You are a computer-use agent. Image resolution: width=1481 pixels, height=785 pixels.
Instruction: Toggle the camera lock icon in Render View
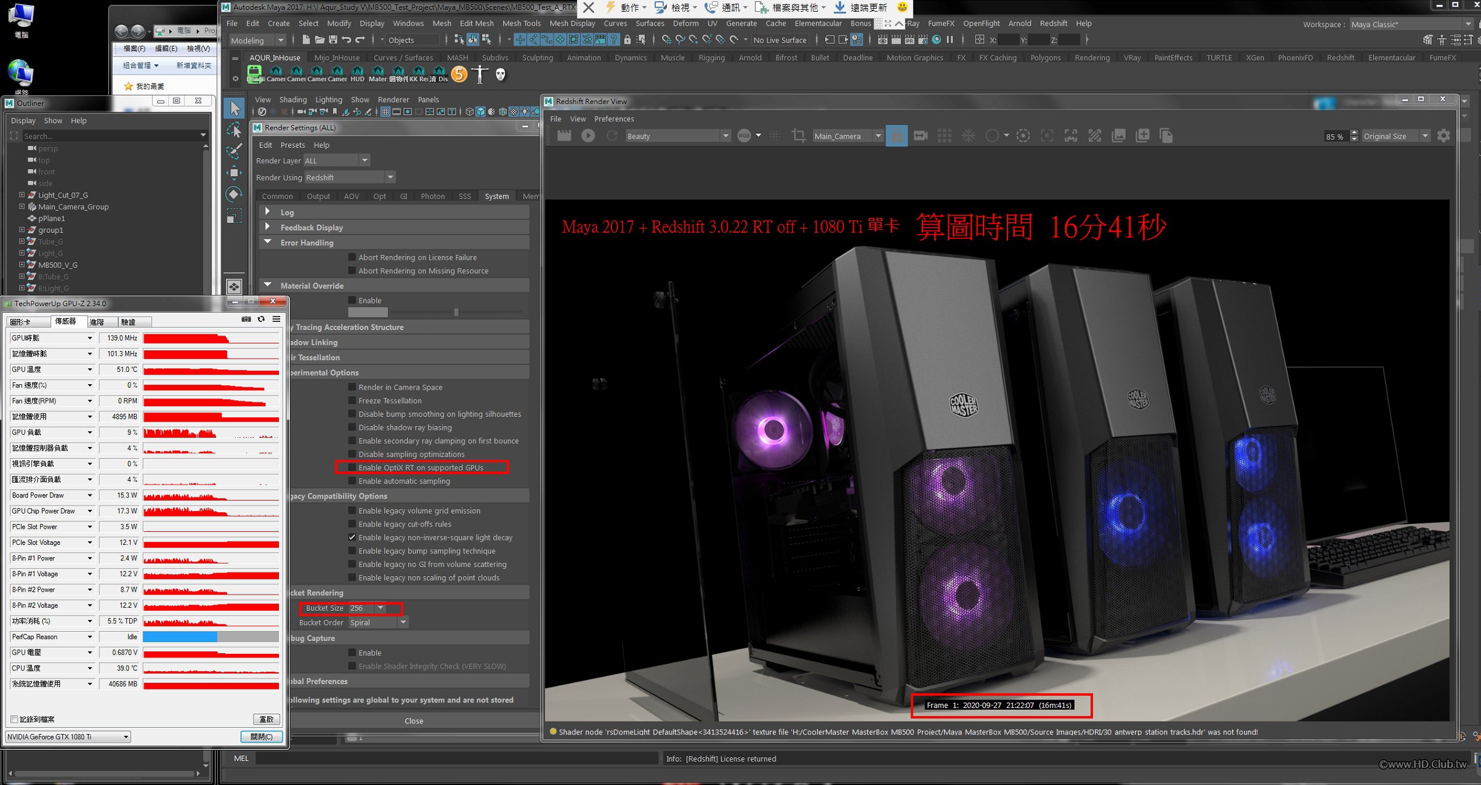[897, 135]
